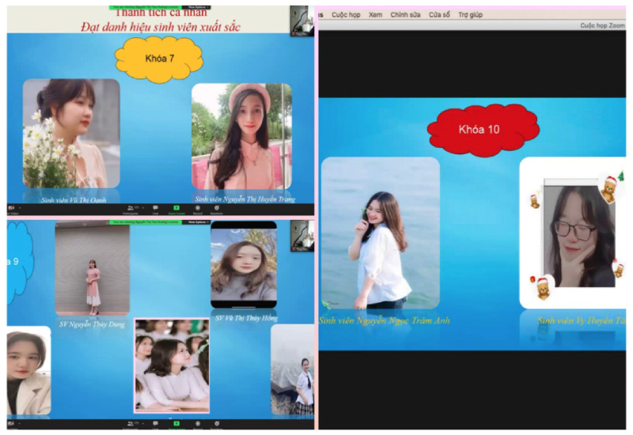Image resolution: width=633 pixels, height=435 pixels.
Task: Click green screen-sharing banner in bottom-left window
Action: (x=146, y=222)
